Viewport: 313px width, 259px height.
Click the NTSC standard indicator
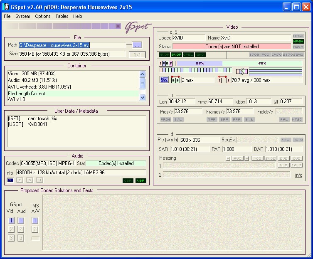point(297,119)
